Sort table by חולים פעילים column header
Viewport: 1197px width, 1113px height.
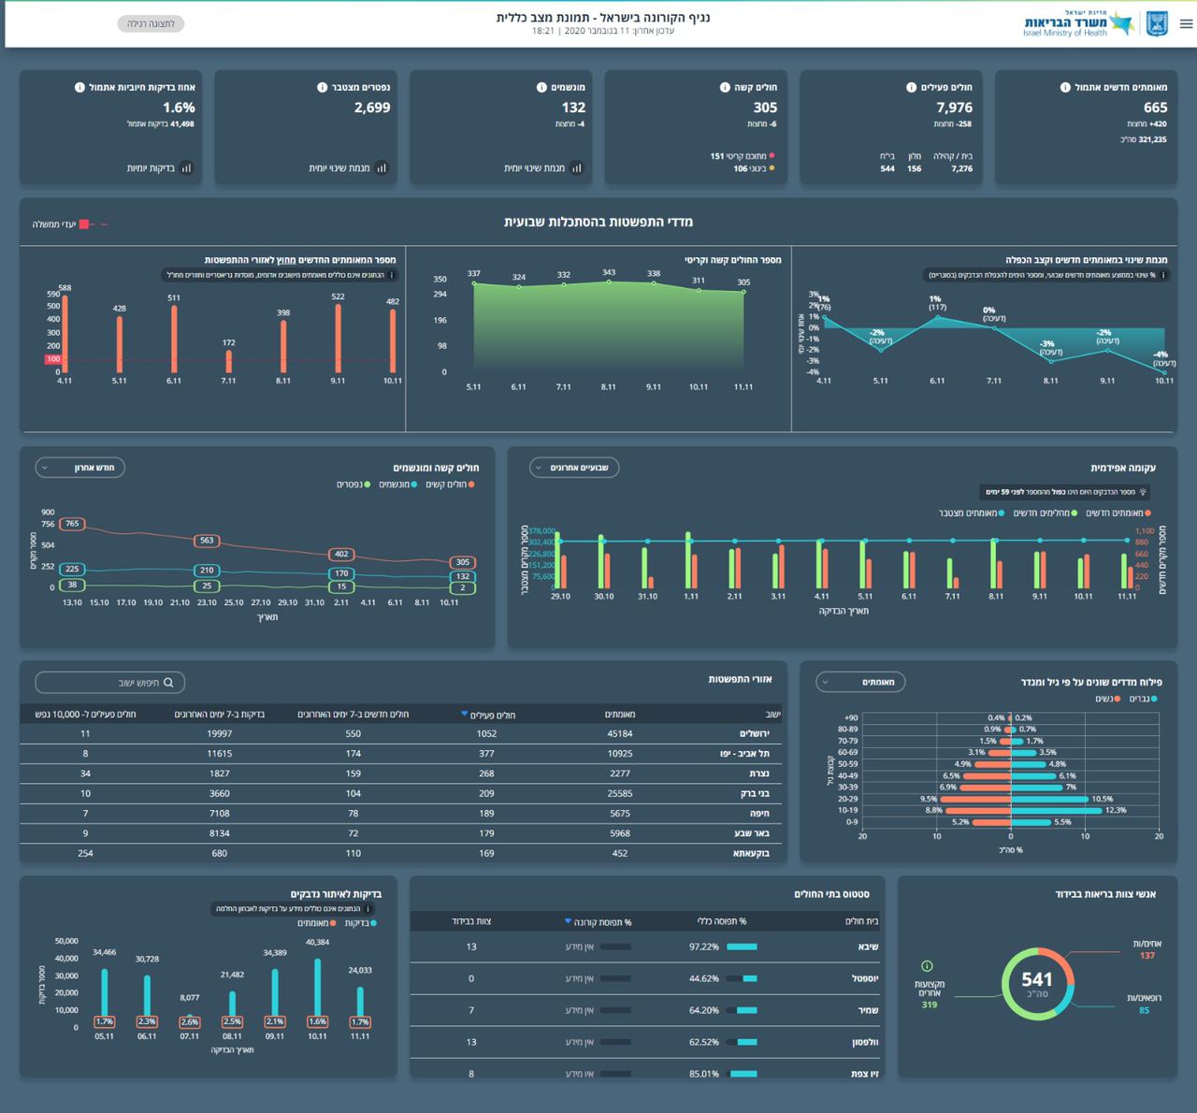coord(489,715)
